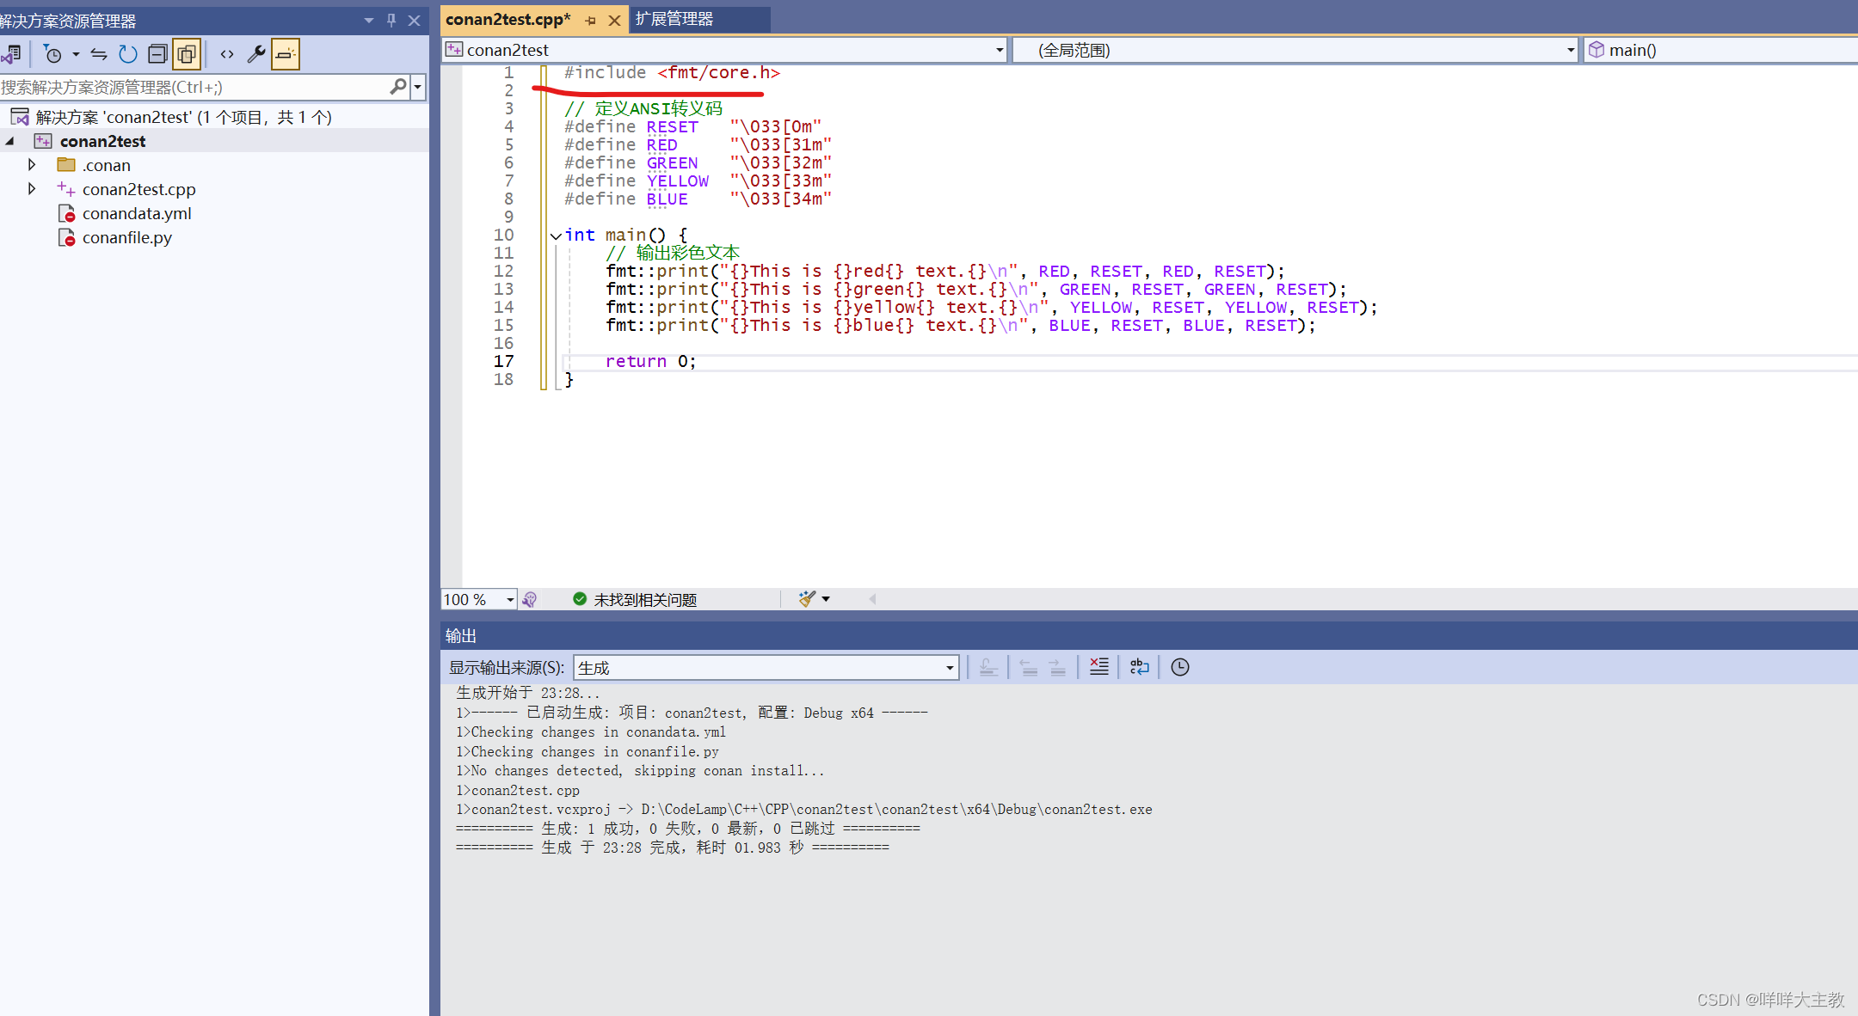Click horizontal scrollbar left arrow

872,599
